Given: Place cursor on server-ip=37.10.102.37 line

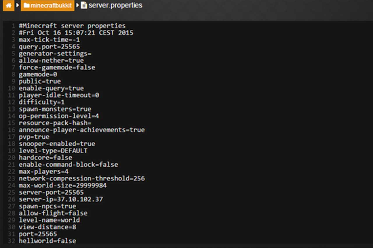Looking at the screenshot, I should [61, 200].
